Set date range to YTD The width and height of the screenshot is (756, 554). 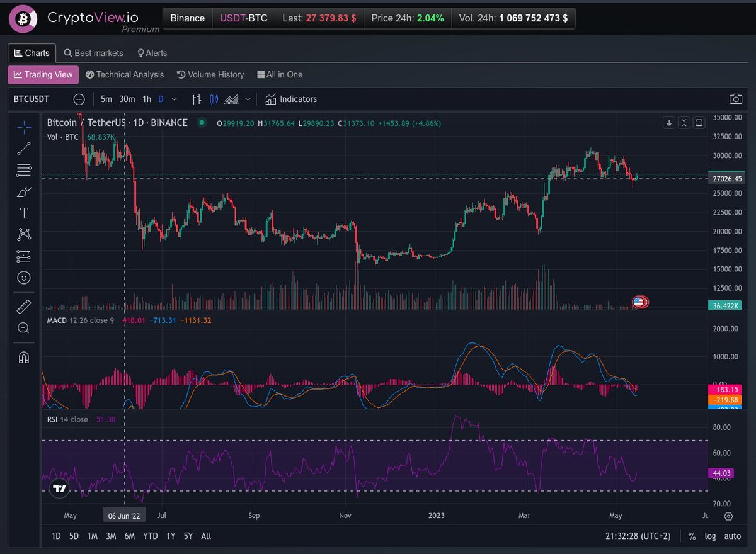(x=151, y=536)
